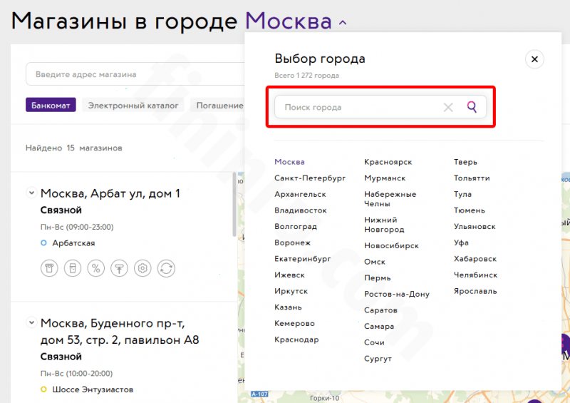
Task: Expand the Москва, Буденного пр-т store entry
Action: tap(31, 322)
